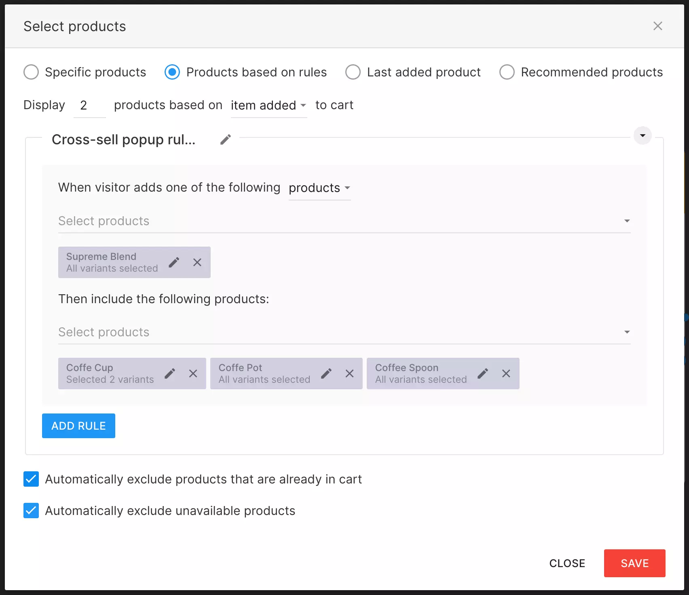Choose the Last added product option
Screen dimensions: 689x595
[x=353, y=72]
